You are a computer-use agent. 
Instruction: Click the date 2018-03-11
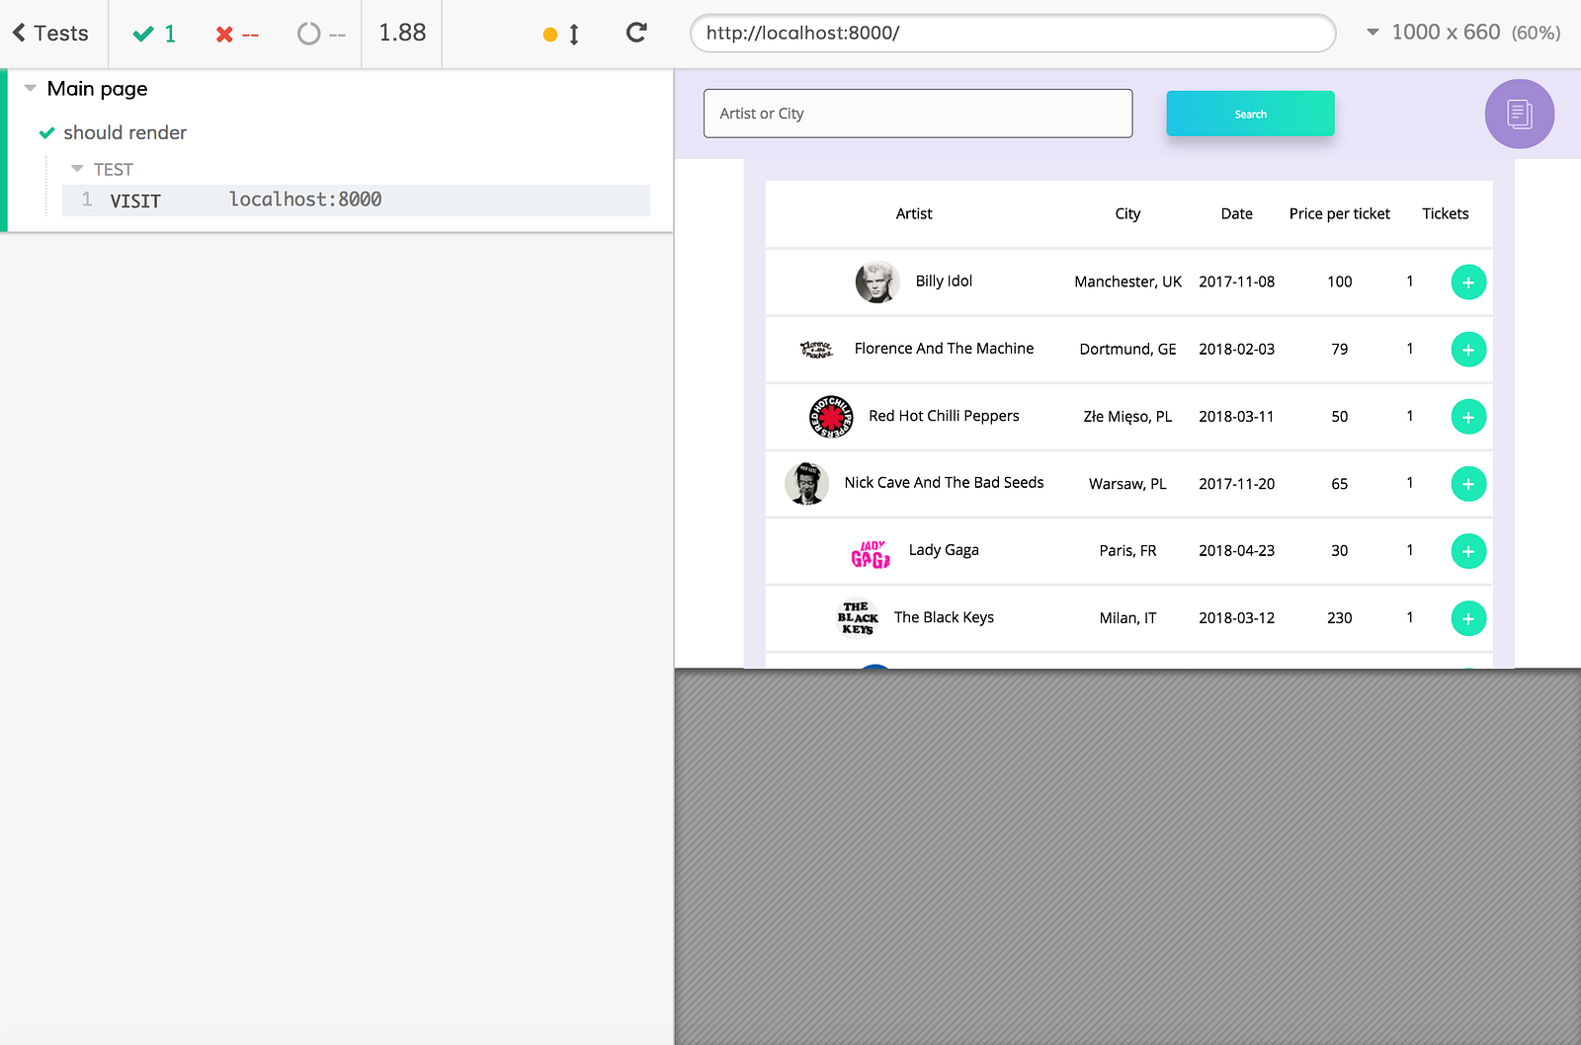(x=1236, y=416)
